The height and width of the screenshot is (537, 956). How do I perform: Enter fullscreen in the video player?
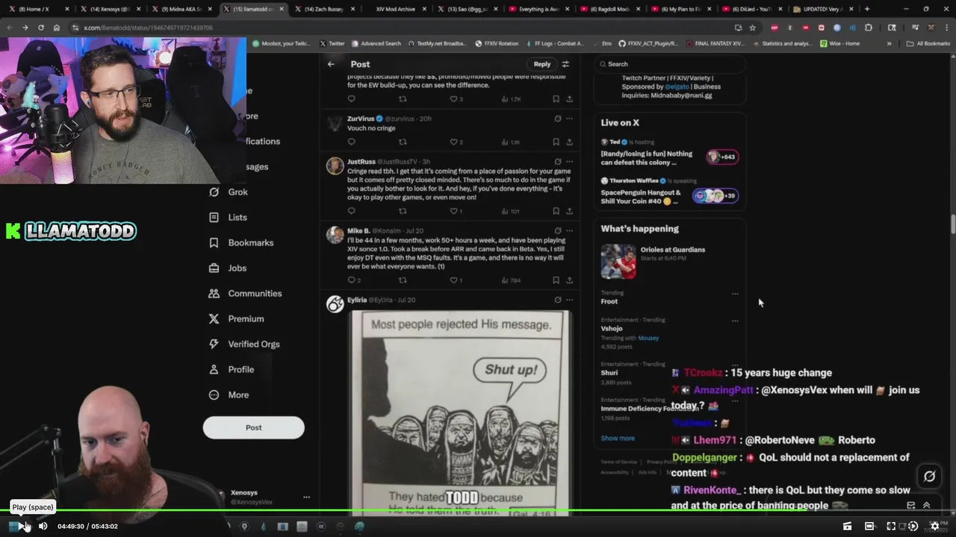(x=891, y=526)
